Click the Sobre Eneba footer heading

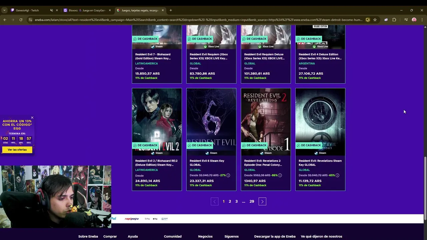(x=88, y=236)
